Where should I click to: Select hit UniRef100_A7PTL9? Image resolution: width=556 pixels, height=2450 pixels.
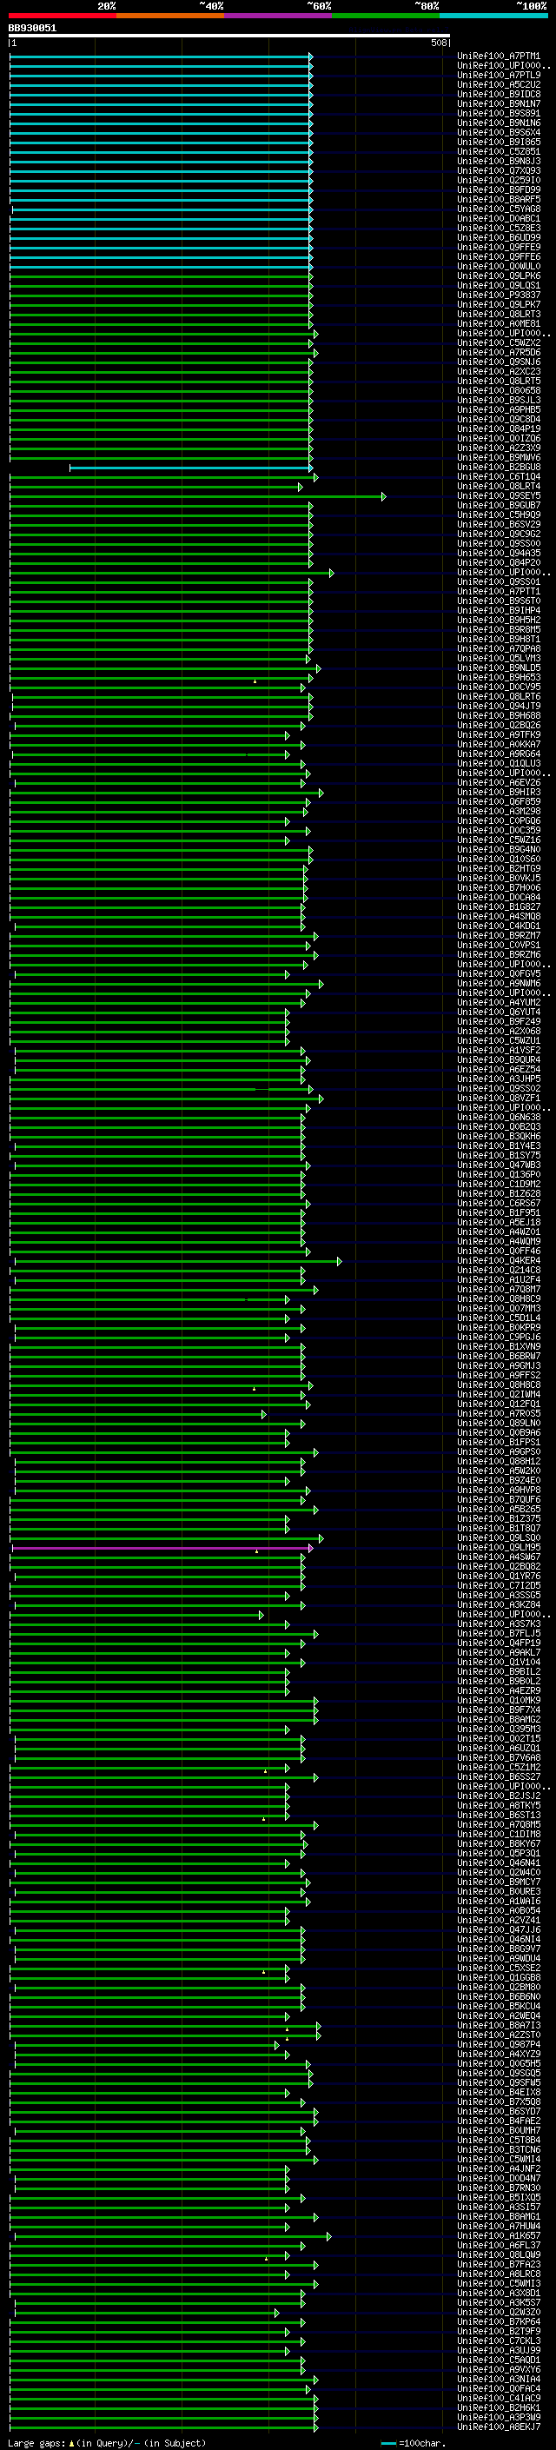point(499,75)
